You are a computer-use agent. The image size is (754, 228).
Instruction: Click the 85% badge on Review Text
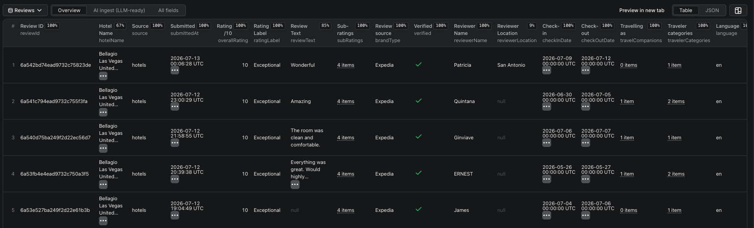[x=325, y=26]
